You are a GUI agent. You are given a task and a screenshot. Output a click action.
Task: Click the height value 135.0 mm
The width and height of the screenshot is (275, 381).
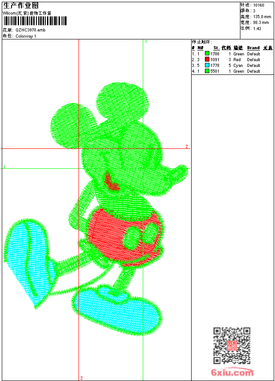point(262,17)
